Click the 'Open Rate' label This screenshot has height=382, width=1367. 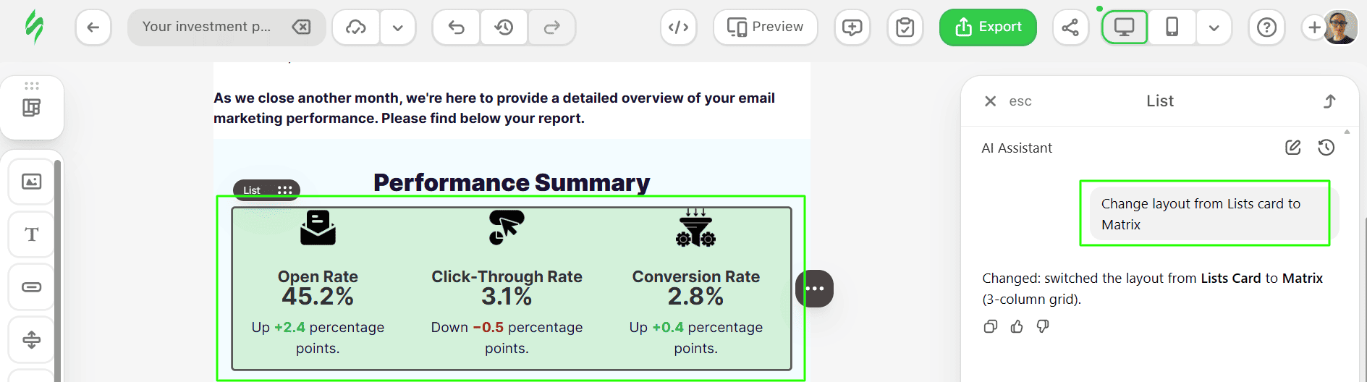tap(318, 276)
